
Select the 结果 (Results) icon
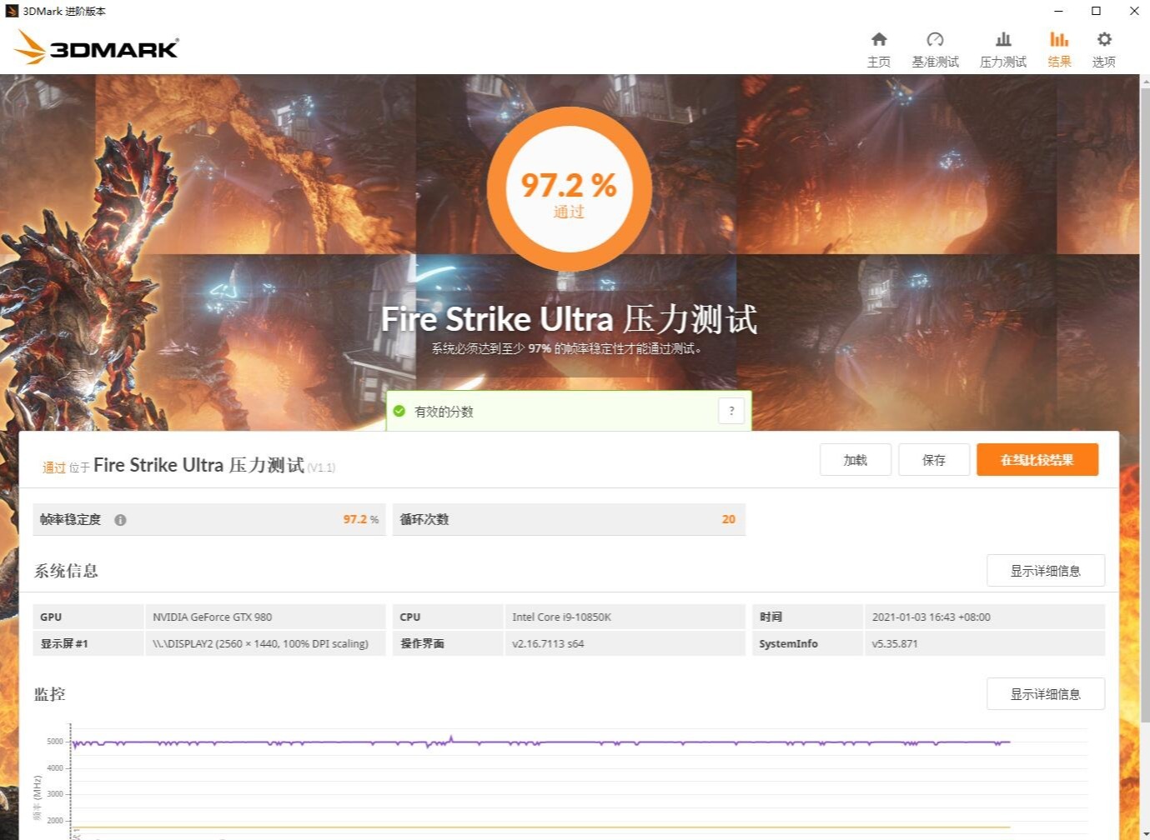[x=1058, y=47]
